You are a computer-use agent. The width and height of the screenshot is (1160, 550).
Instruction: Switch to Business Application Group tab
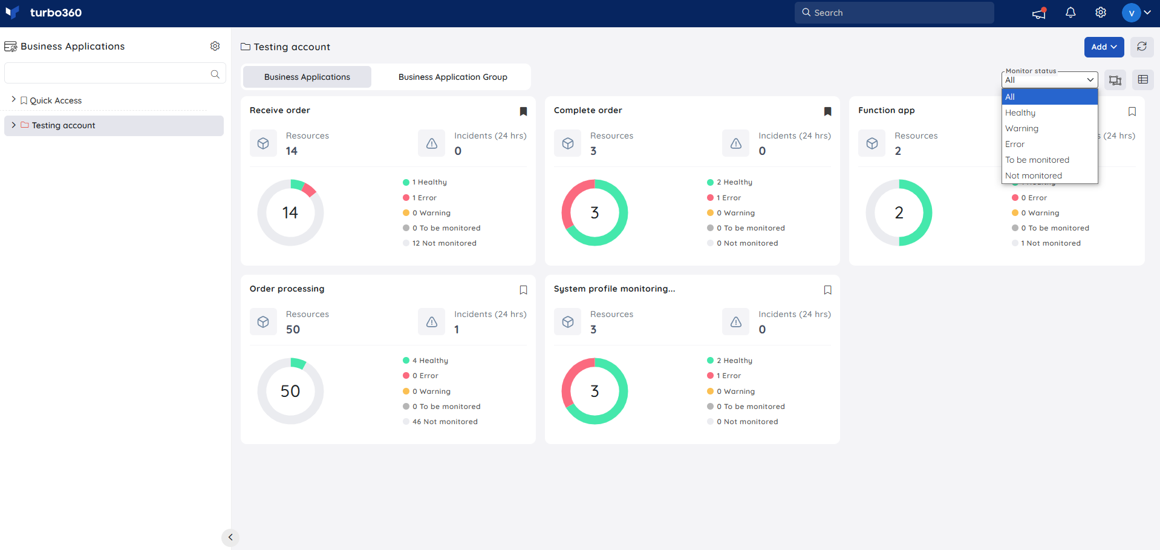[x=452, y=77]
